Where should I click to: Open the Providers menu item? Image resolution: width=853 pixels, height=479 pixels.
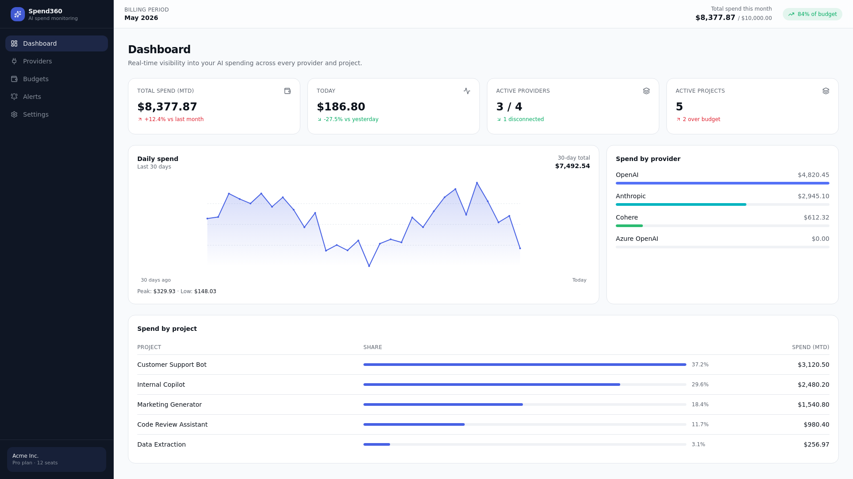(x=56, y=61)
